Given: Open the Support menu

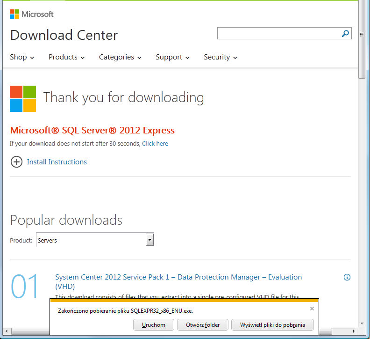Looking at the screenshot, I should tap(172, 57).
